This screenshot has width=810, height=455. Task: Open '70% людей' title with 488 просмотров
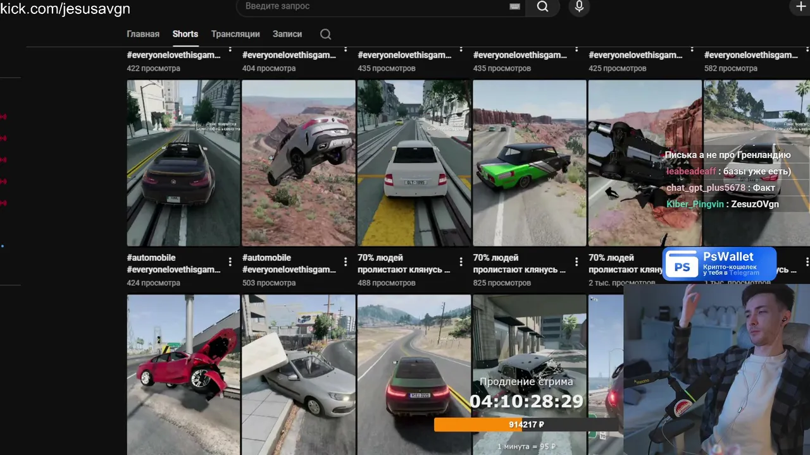tap(404, 264)
